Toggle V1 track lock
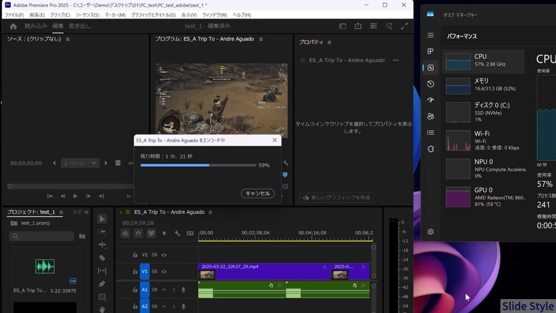Viewport: 556px width, 313px height. click(x=135, y=271)
